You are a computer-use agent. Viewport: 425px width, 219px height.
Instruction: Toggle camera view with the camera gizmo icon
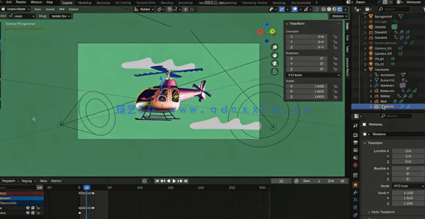275,63
